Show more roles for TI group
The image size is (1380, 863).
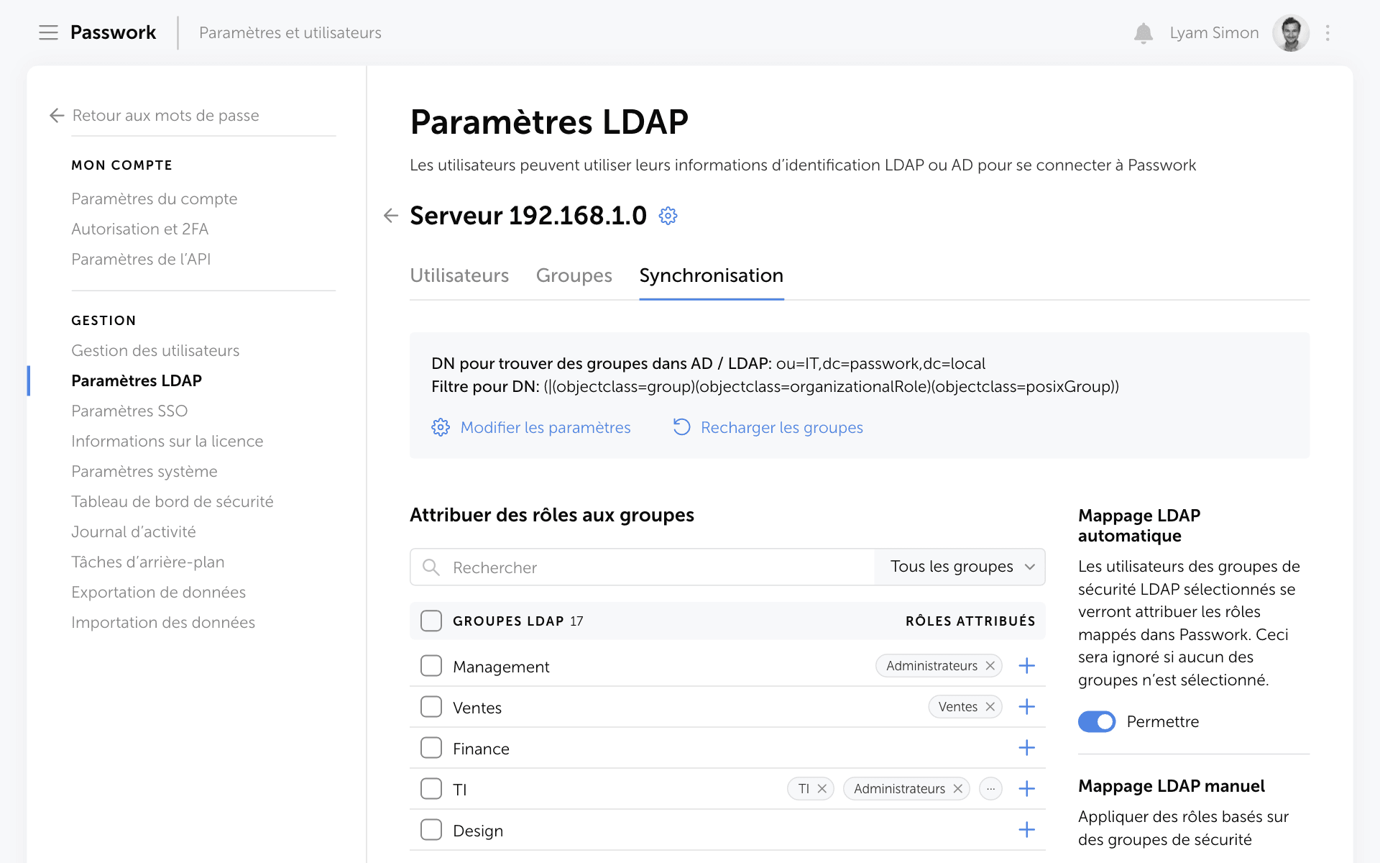pyautogui.click(x=990, y=789)
